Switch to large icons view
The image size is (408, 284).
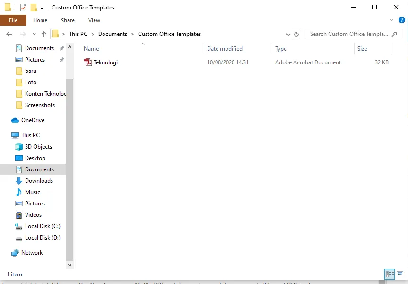(x=400, y=274)
